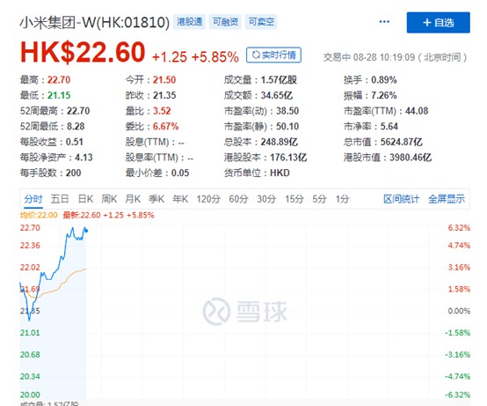Switch to the 日K chart tab
This screenshot has height=406, width=487.
point(85,199)
